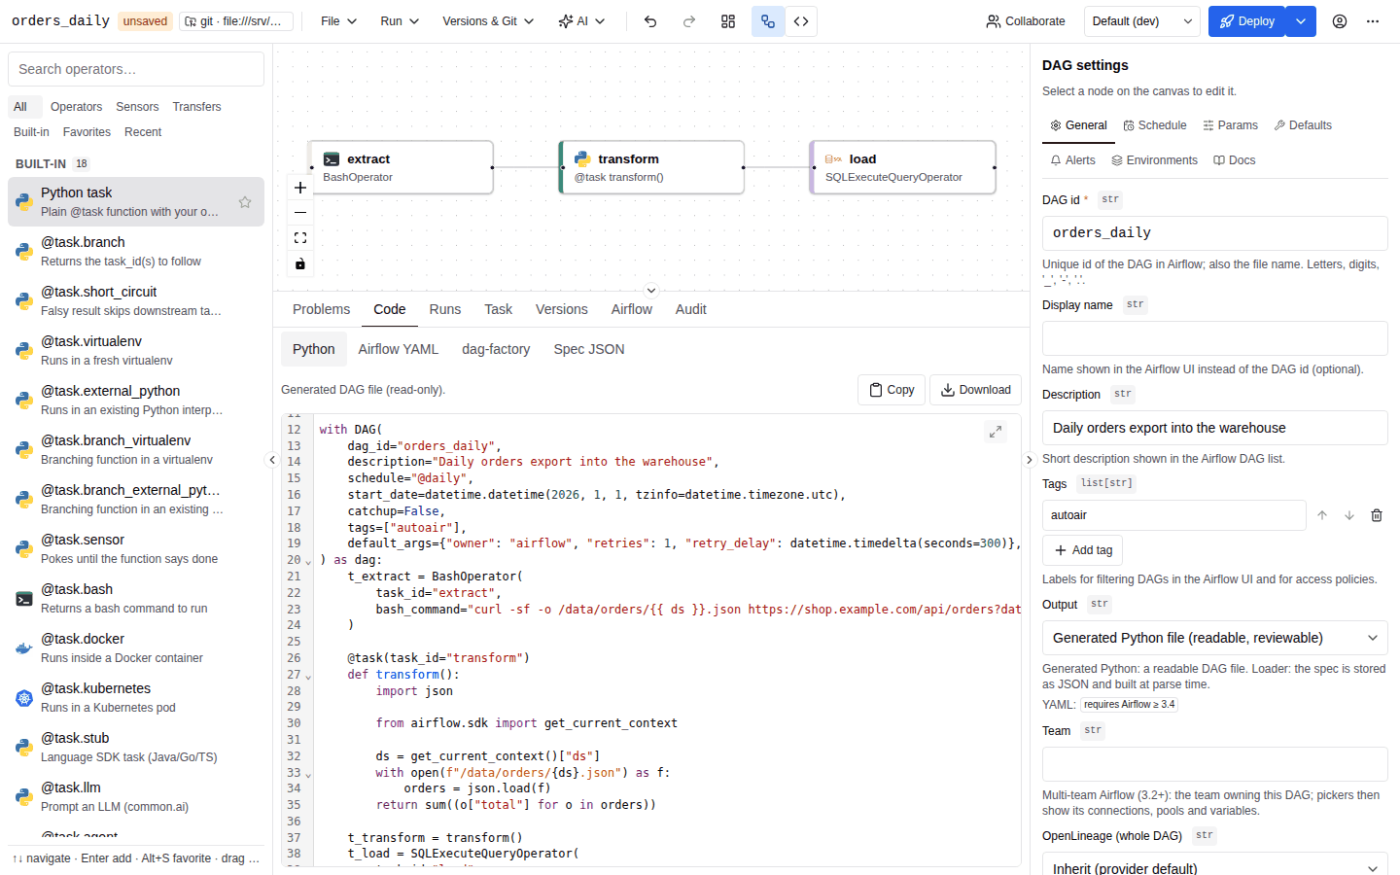Open the Versions & Git menu
Viewport: 1400px width, 875px height.
(x=488, y=21)
